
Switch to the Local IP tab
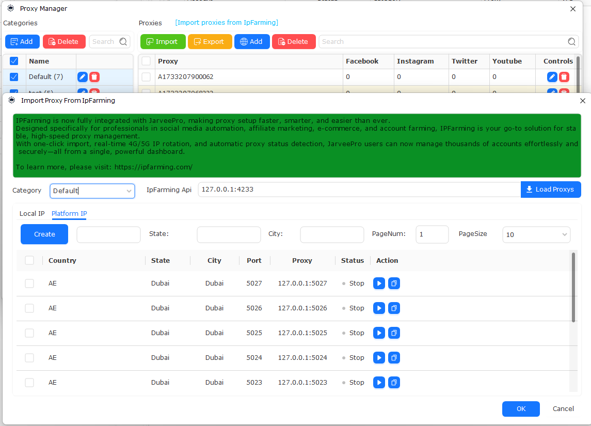click(x=32, y=213)
